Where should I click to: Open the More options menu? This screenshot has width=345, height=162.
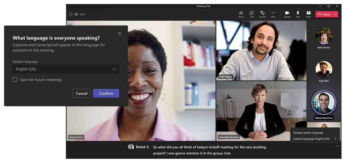(273, 14)
